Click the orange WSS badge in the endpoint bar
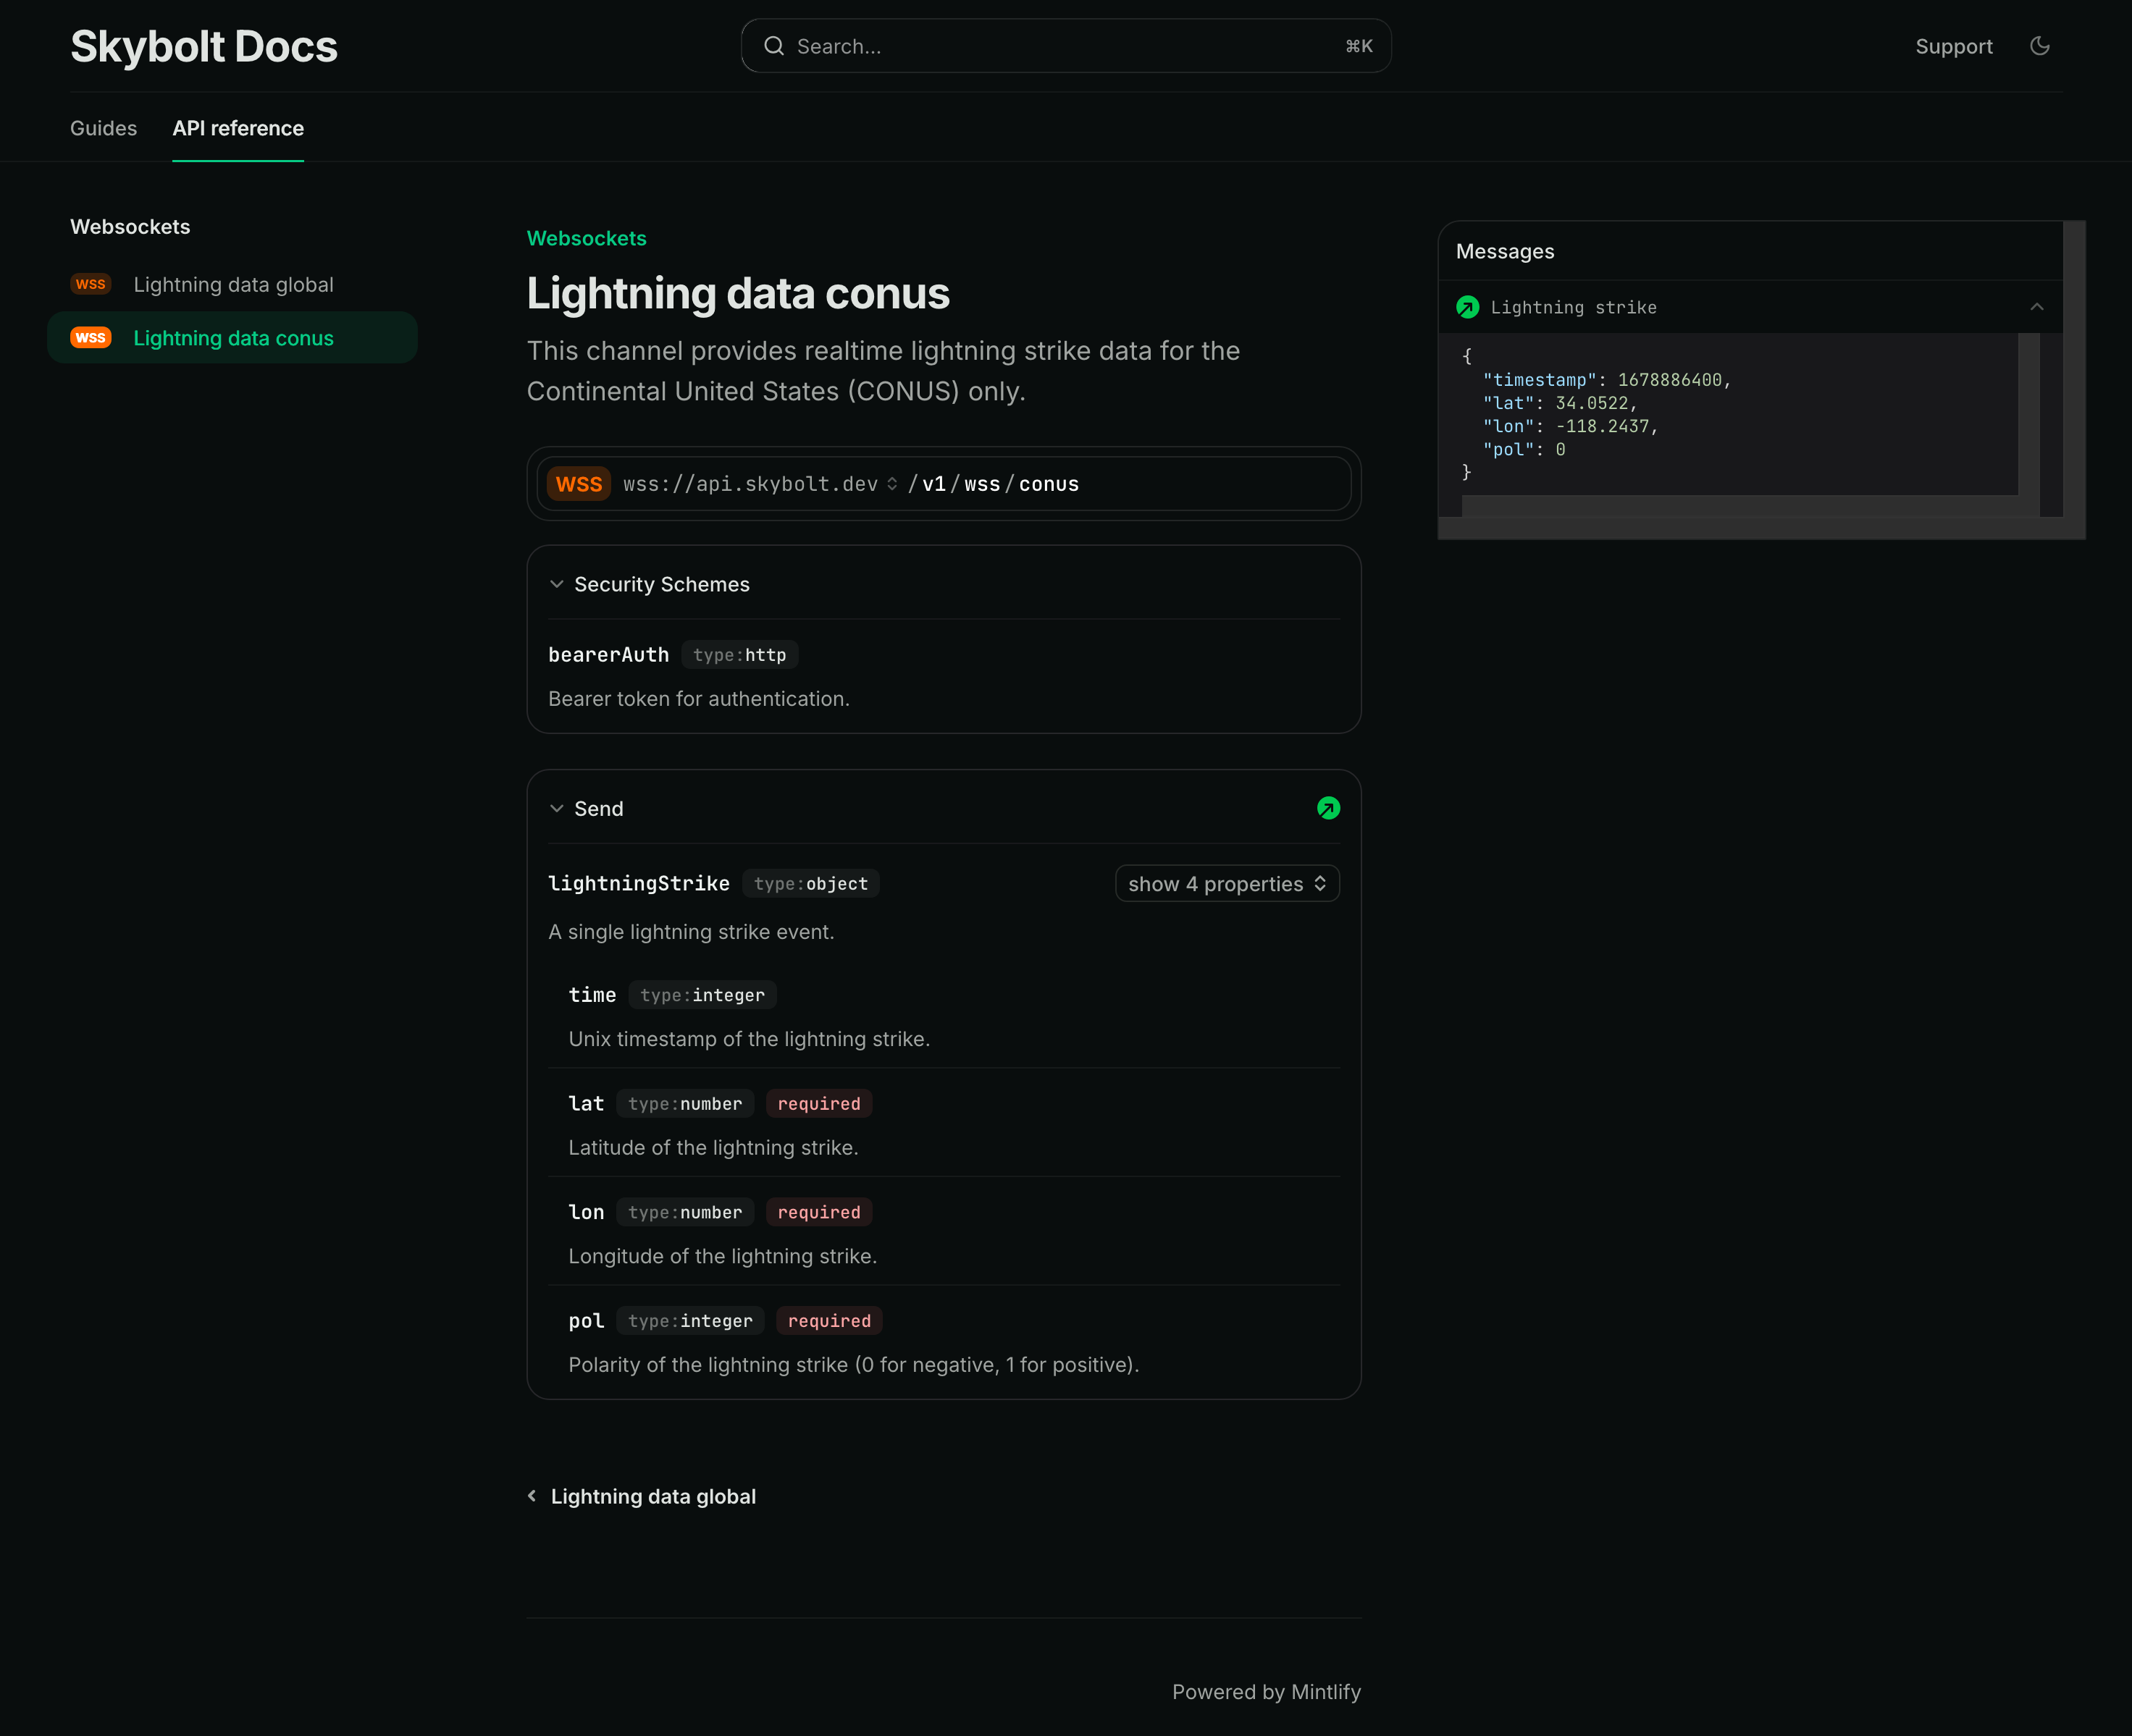2132x1736 pixels. coord(579,483)
